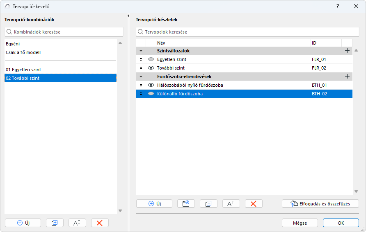
Task: Toggle visibility of Különálló fürdőszoba
Action: pos(151,94)
